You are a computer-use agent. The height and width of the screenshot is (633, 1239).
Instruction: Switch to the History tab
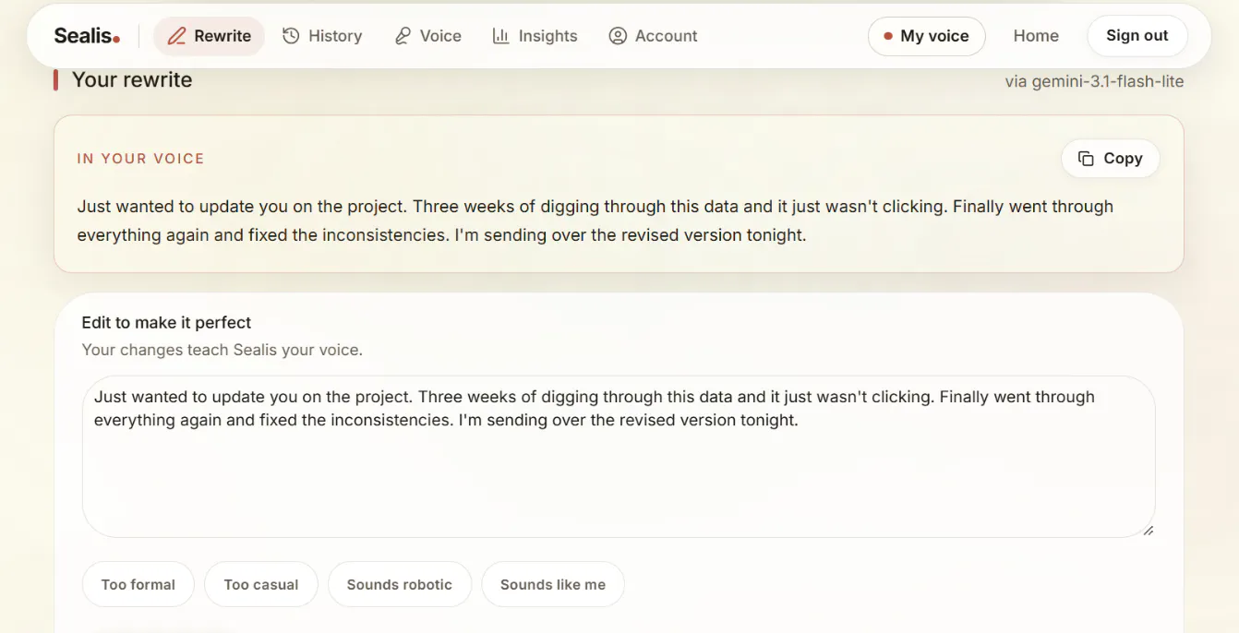322,36
